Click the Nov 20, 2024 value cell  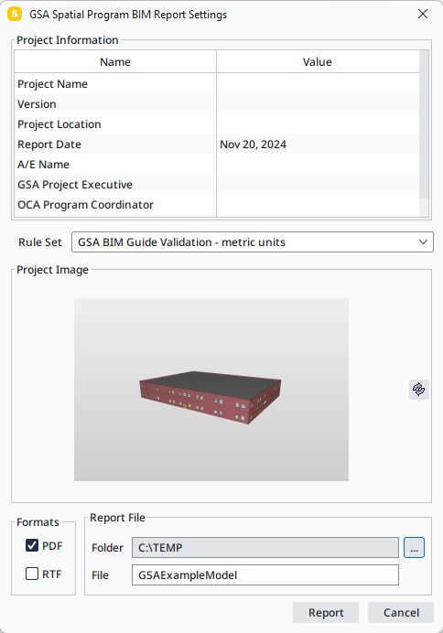coord(318,145)
